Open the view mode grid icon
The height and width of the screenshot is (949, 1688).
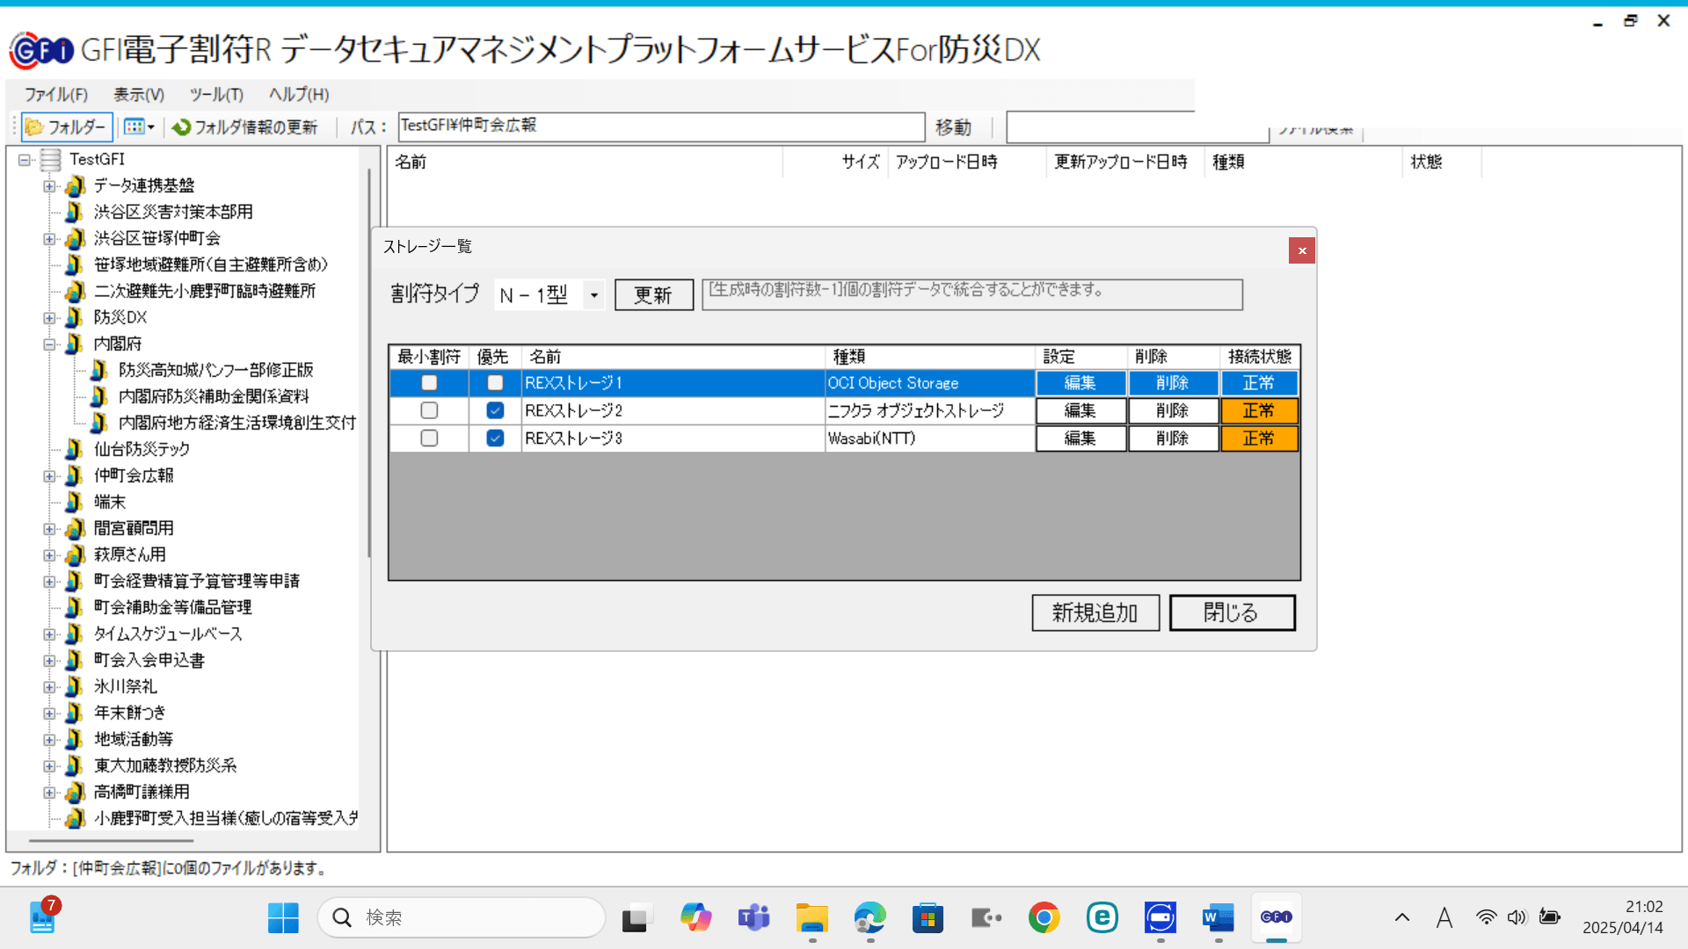pos(134,127)
